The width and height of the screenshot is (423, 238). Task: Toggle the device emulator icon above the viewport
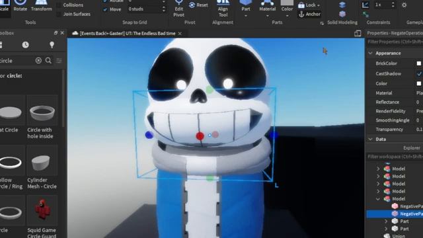click(x=358, y=33)
